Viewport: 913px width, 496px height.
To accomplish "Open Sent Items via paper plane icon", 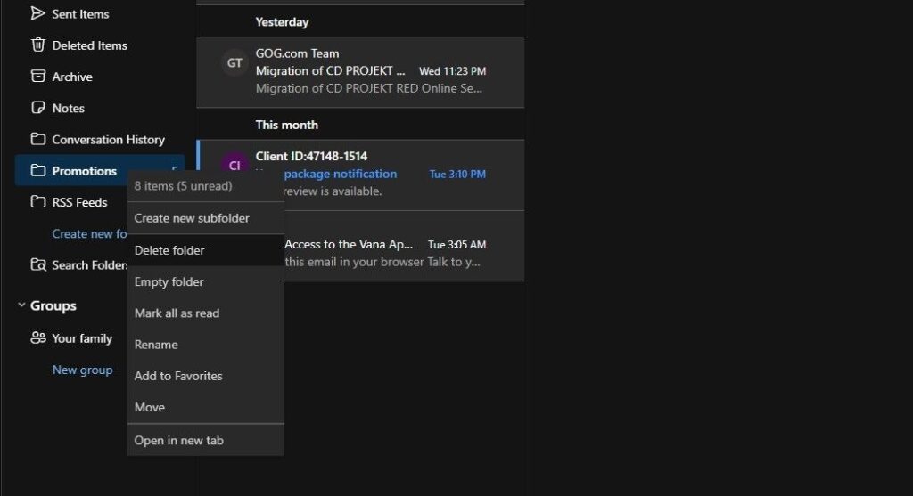I will point(37,13).
